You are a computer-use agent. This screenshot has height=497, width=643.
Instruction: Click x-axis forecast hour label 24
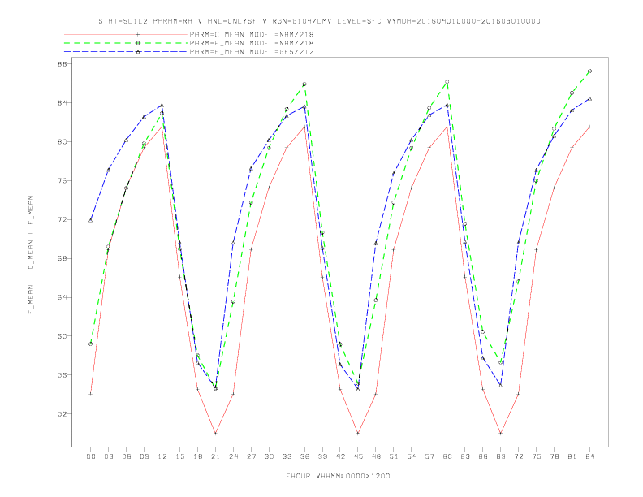(233, 456)
